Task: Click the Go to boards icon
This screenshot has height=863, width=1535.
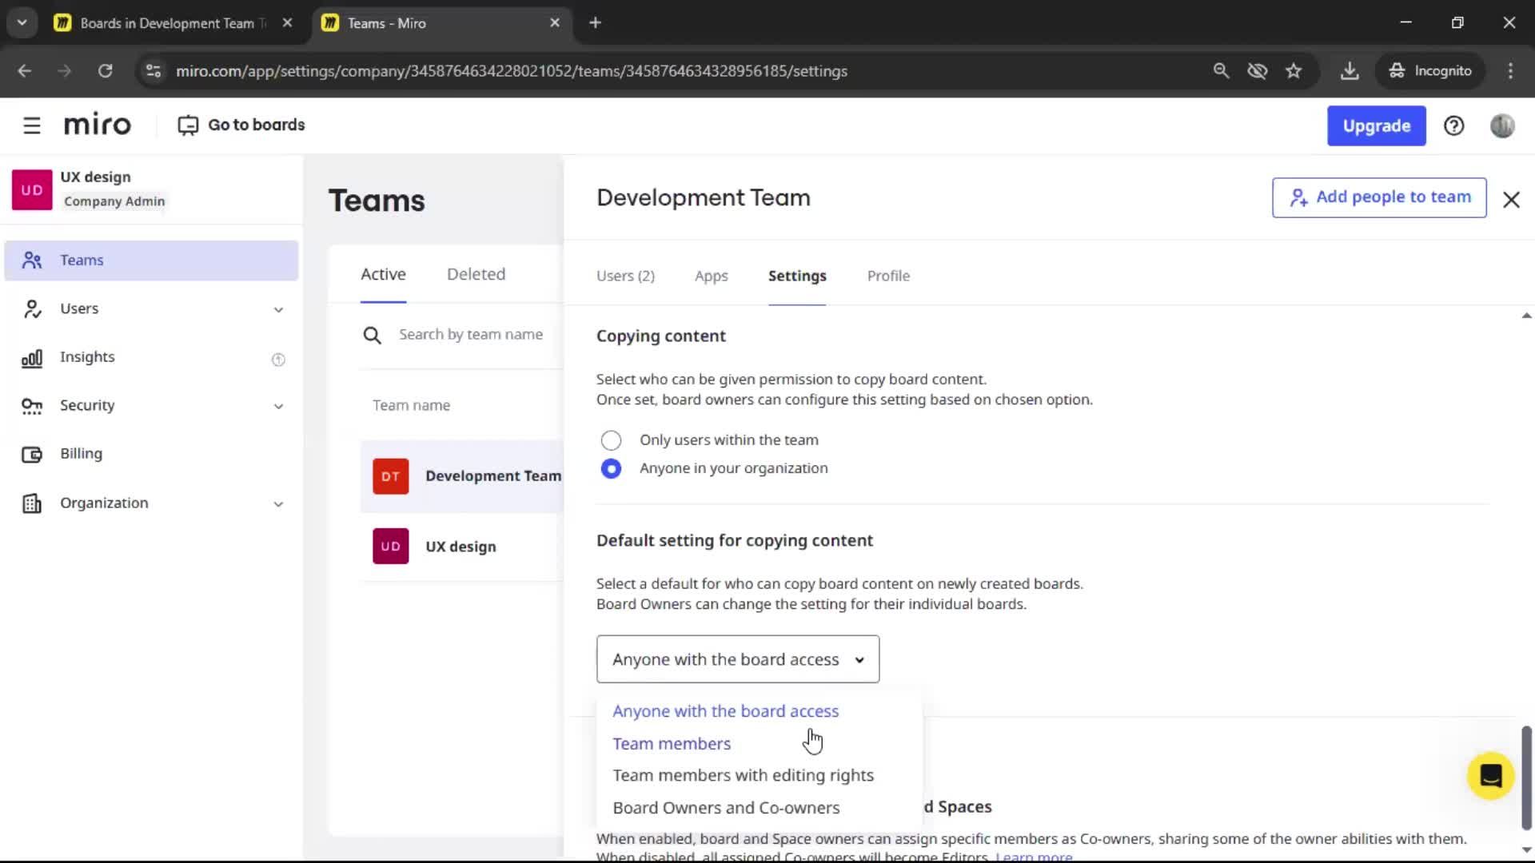Action: 188,125
